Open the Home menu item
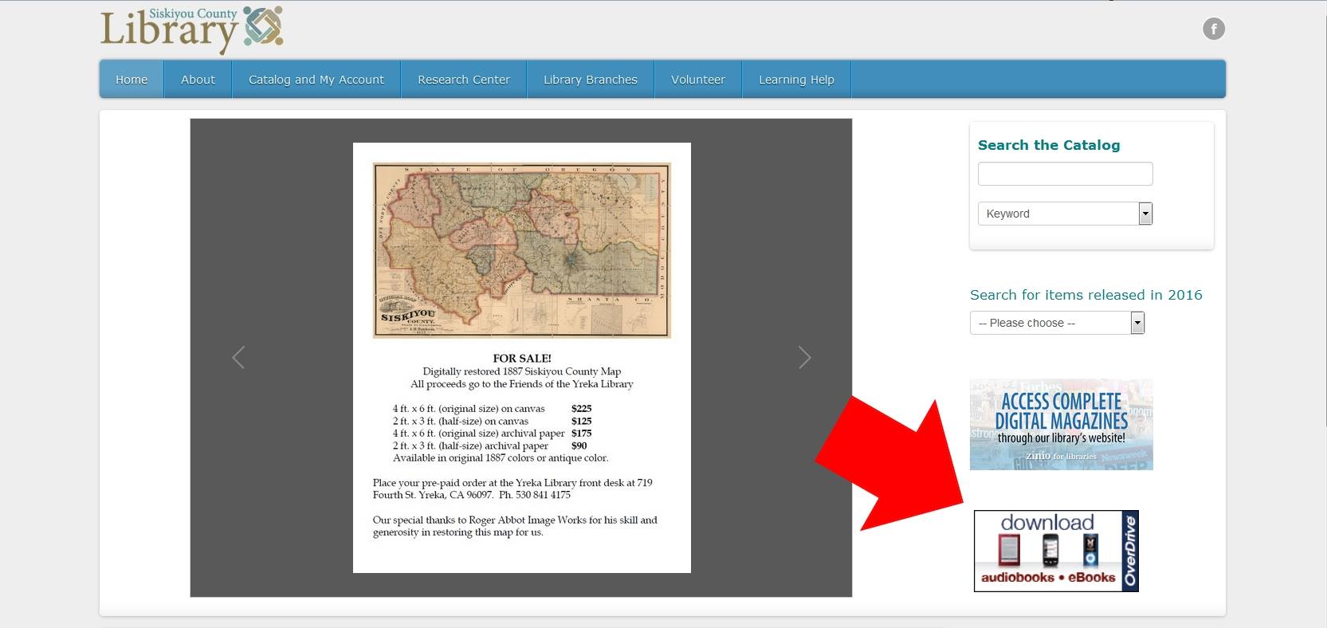 pyautogui.click(x=132, y=80)
